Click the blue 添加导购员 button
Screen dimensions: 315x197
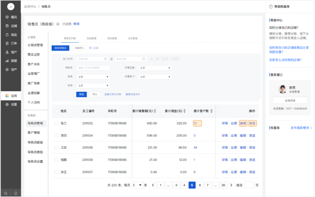61,48
